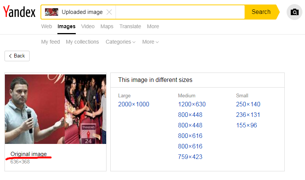Open the camera image search icon
Image resolution: width=305 pixels, height=180 pixels.
pyautogui.click(x=294, y=12)
